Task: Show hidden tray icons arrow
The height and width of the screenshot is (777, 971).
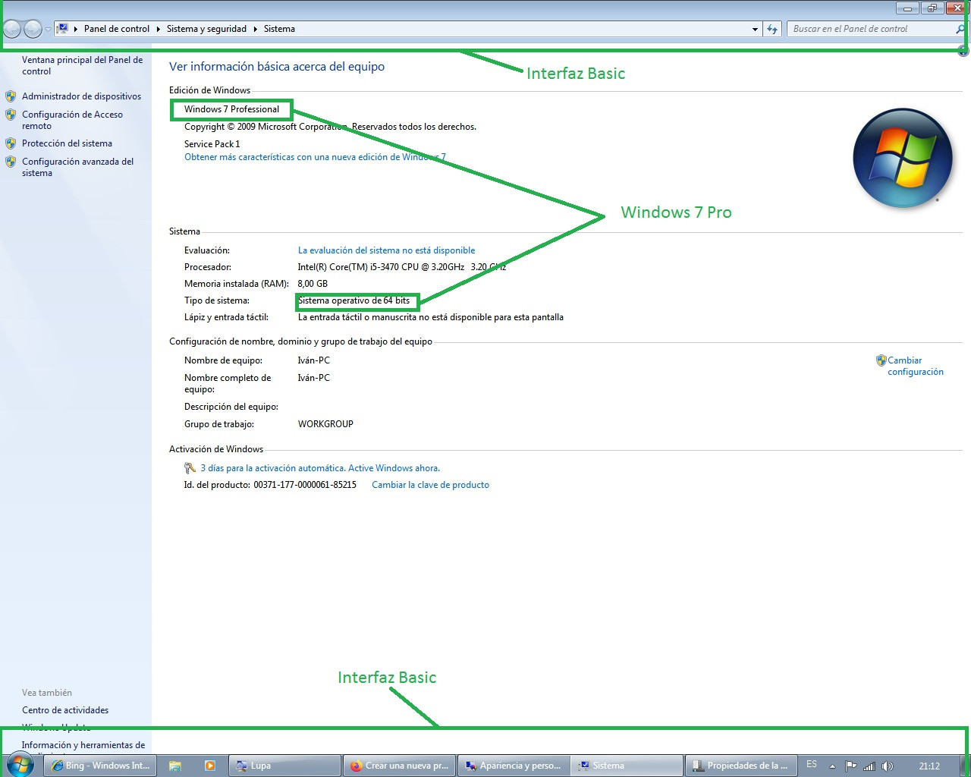Action: click(x=832, y=766)
